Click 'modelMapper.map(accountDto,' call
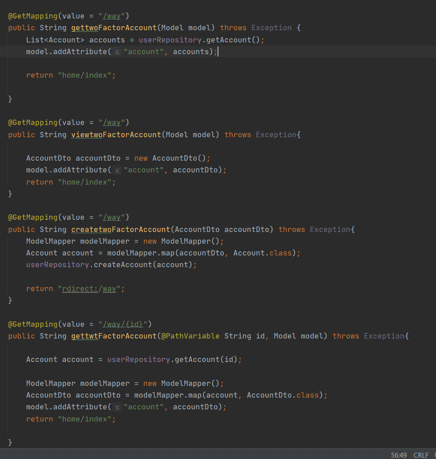Viewport: 436px width, 459px height. click(x=168, y=253)
